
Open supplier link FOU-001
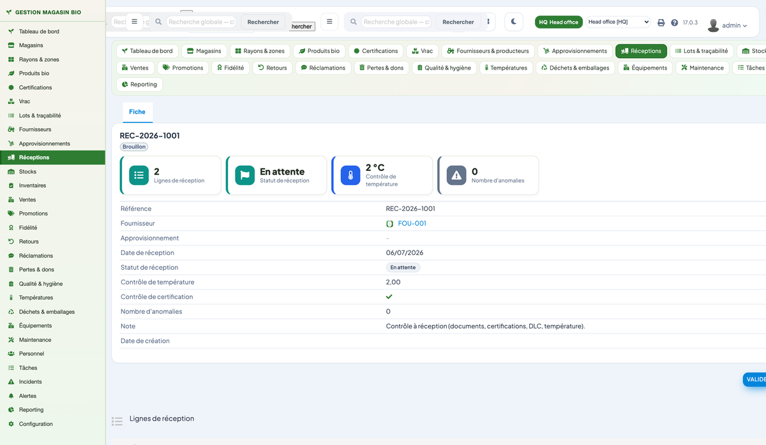(412, 223)
